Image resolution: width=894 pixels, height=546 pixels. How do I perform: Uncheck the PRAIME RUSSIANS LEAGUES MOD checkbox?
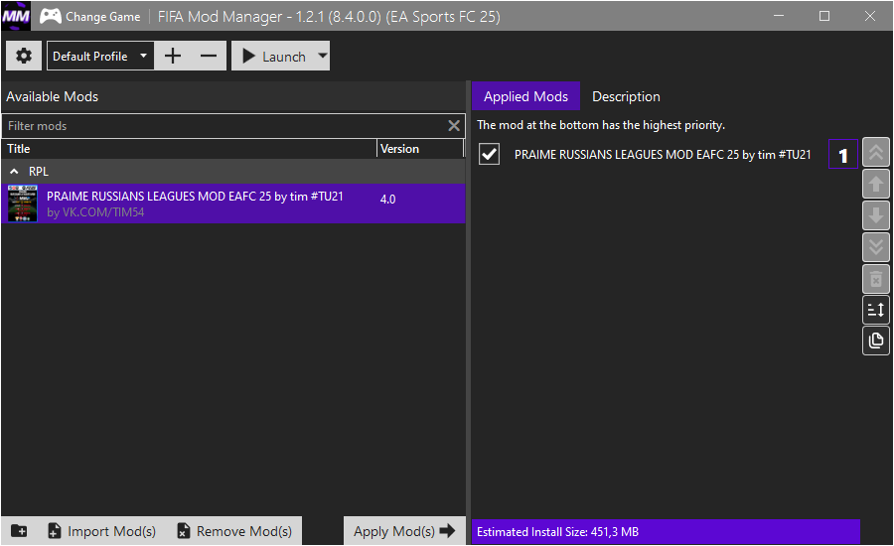click(489, 154)
